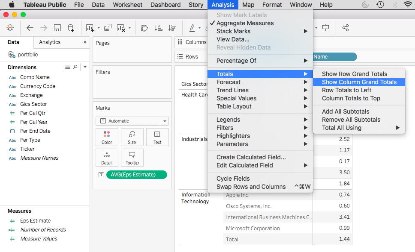
Task: Click the Undo back arrow in toolbar
Action: (30, 28)
